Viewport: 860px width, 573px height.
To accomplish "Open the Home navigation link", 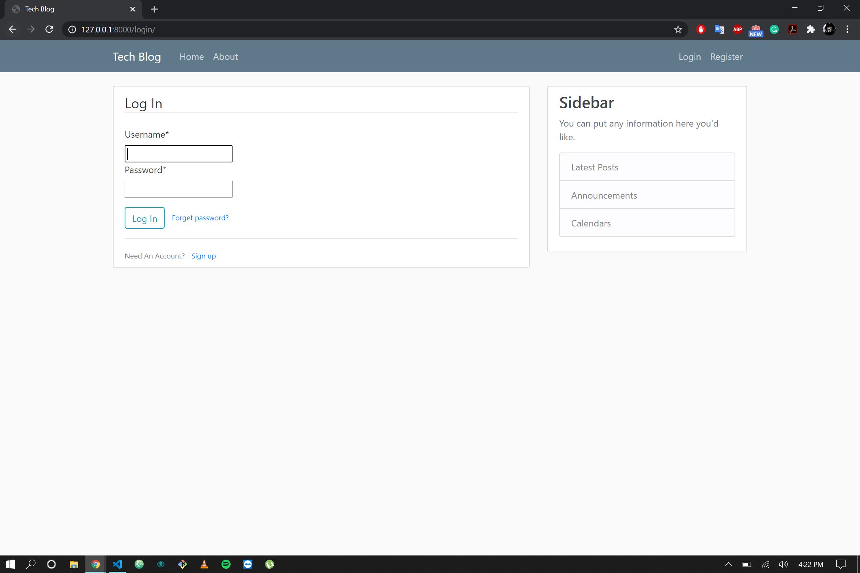I will (191, 57).
